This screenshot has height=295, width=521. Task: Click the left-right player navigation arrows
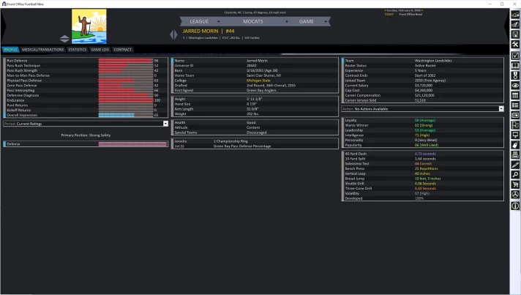click(x=173, y=34)
